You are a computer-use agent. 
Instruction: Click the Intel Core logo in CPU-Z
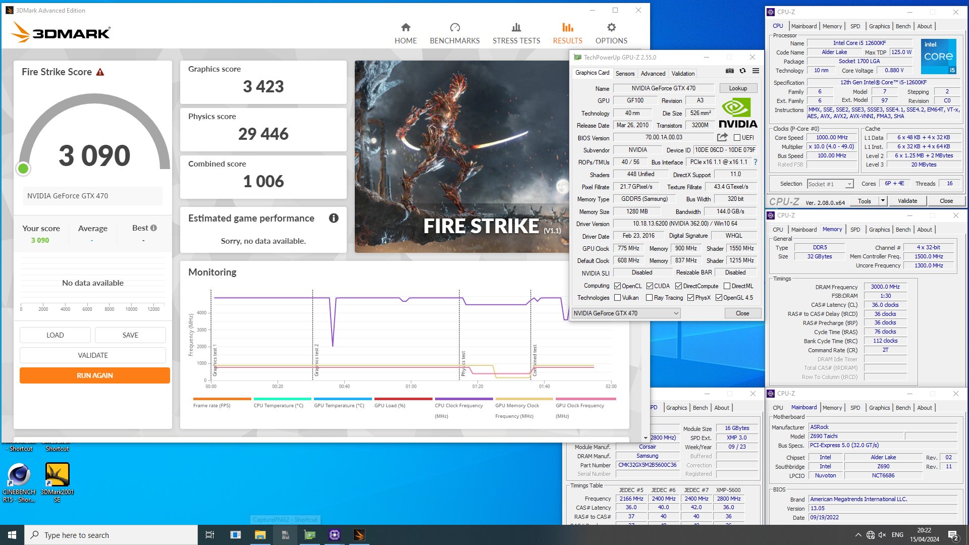pyautogui.click(x=938, y=57)
